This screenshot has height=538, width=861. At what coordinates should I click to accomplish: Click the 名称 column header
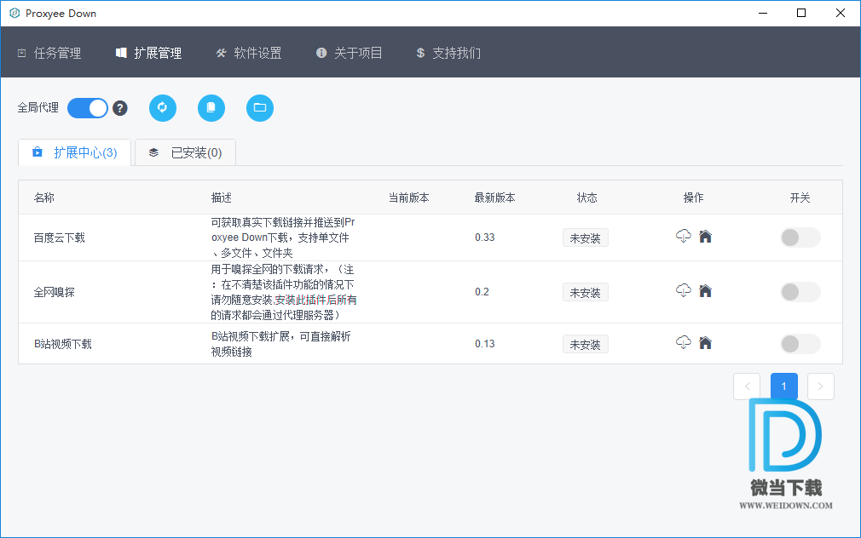tap(44, 197)
